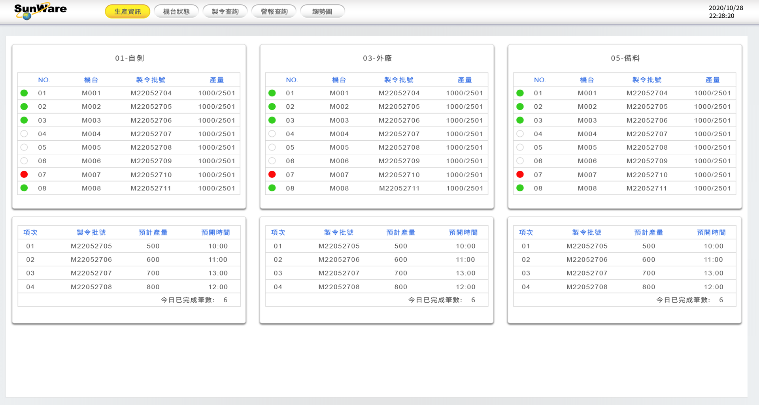Click the green status dot for row 08 in 05-備料

pyautogui.click(x=520, y=188)
